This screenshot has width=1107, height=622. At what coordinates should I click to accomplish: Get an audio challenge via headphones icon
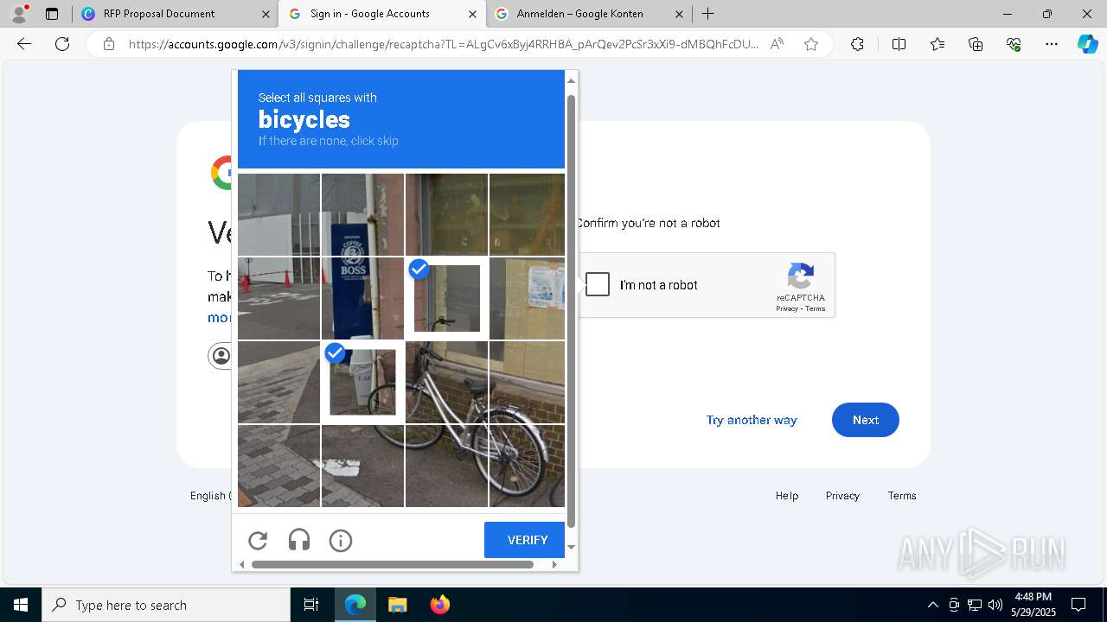coord(299,541)
